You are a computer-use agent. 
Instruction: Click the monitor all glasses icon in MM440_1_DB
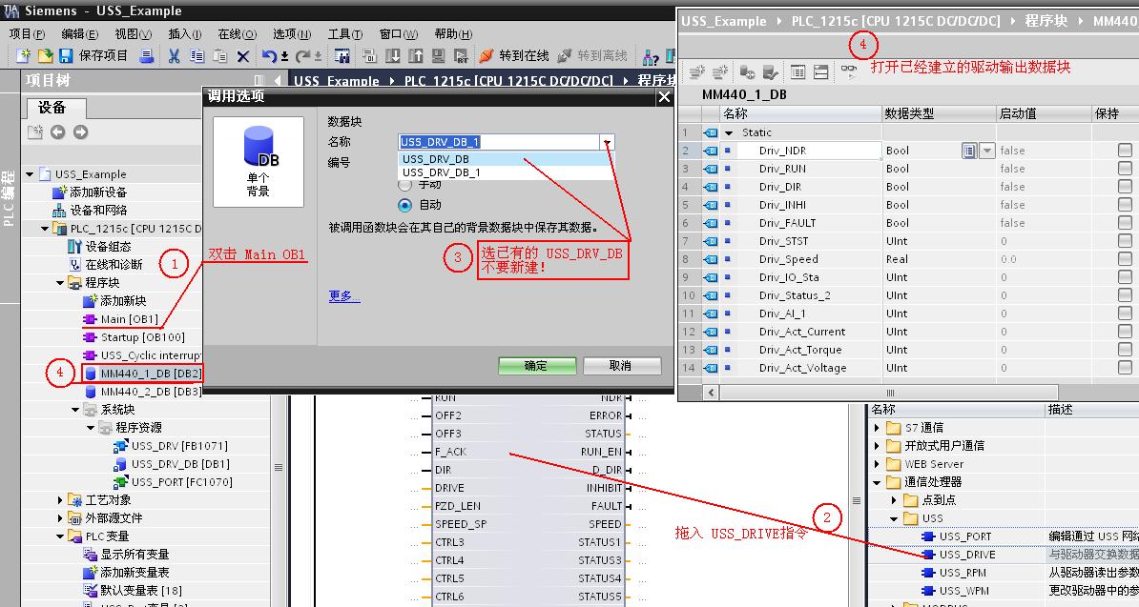pyautogui.click(x=848, y=71)
